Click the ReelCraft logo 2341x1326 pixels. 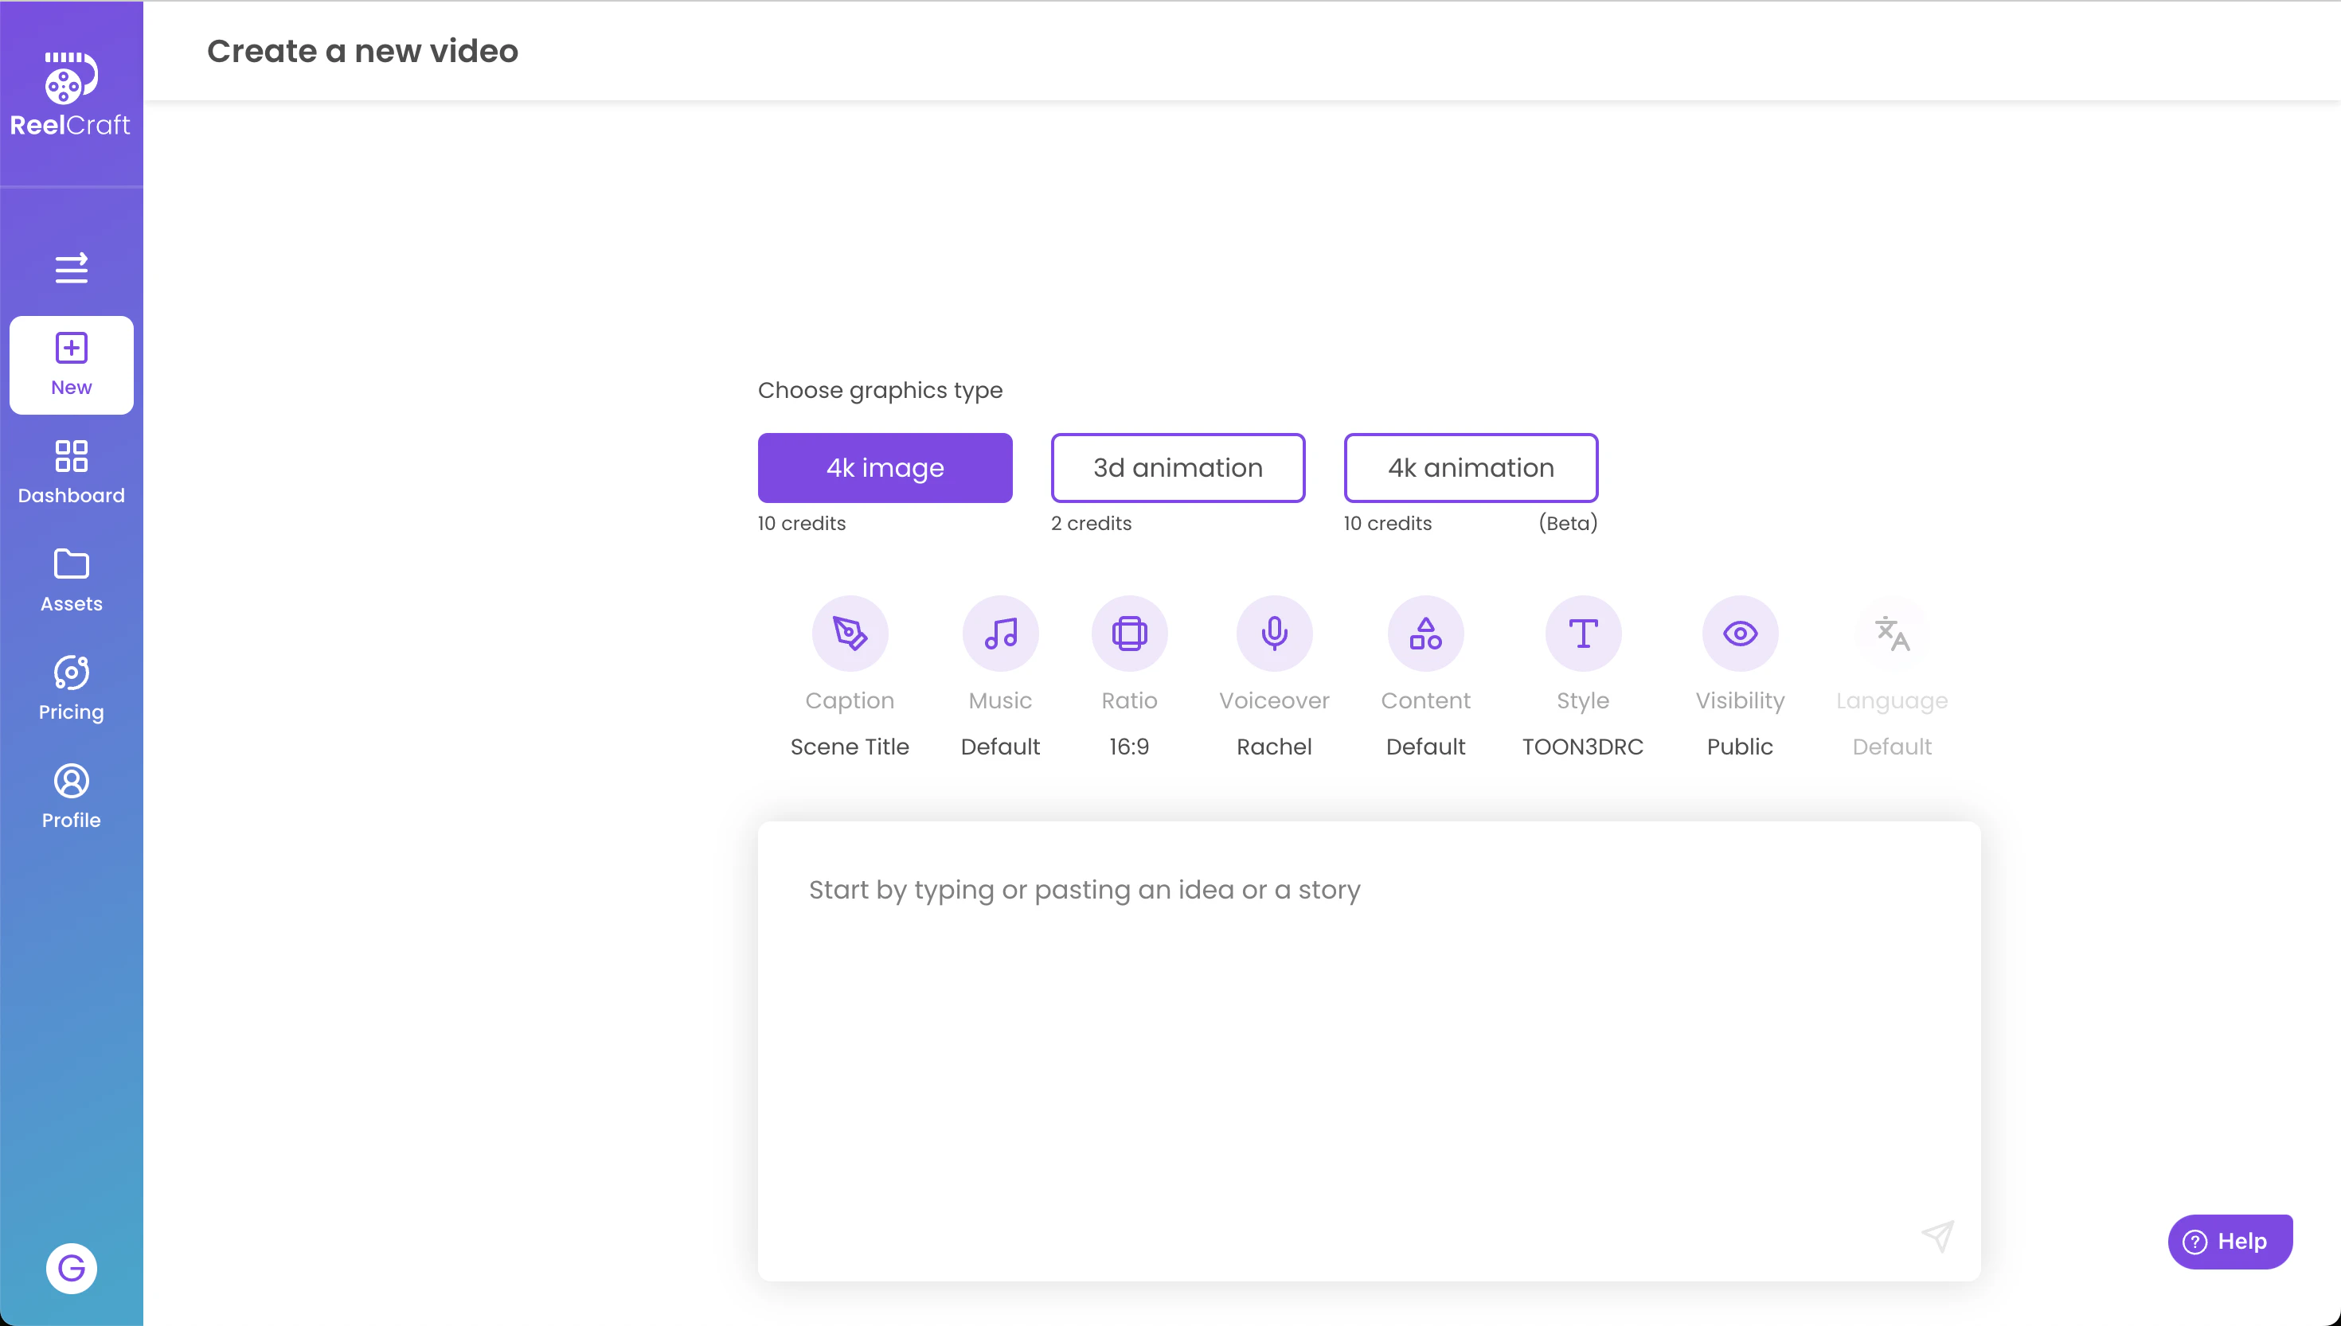[70, 94]
